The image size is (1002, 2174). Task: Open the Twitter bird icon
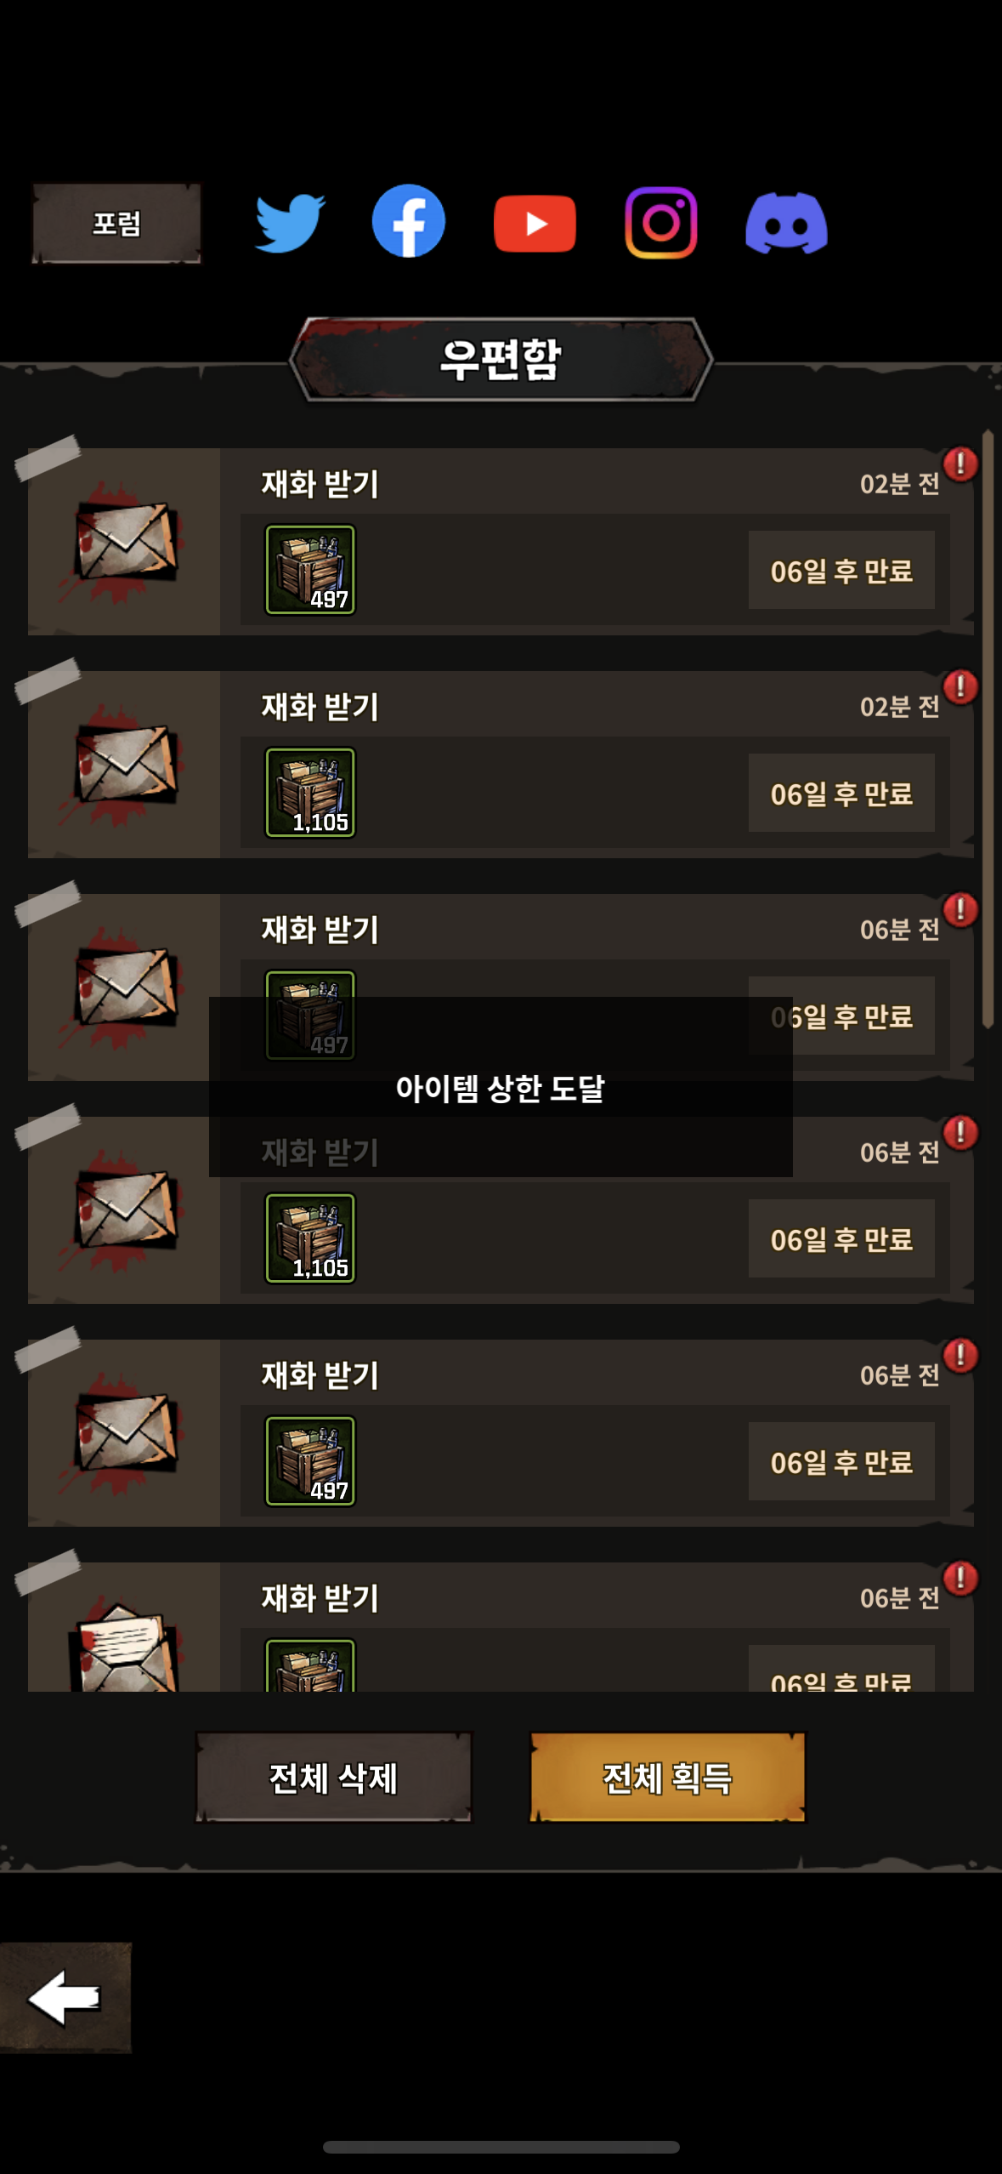click(x=290, y=223)
